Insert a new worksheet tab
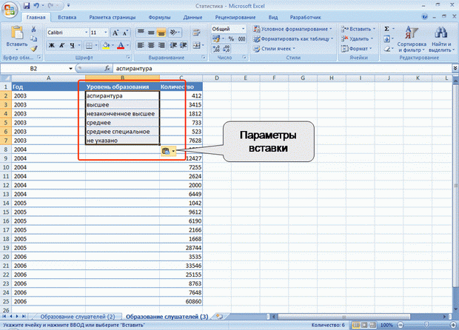This screenshot has width=459, height=330. coord(220,317)
